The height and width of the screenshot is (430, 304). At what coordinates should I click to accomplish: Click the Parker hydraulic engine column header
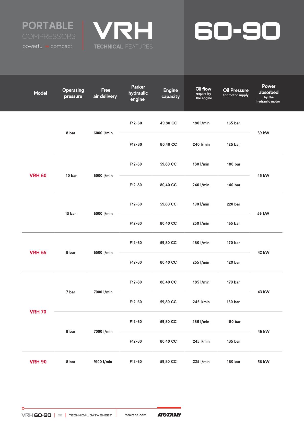(138, 93)
